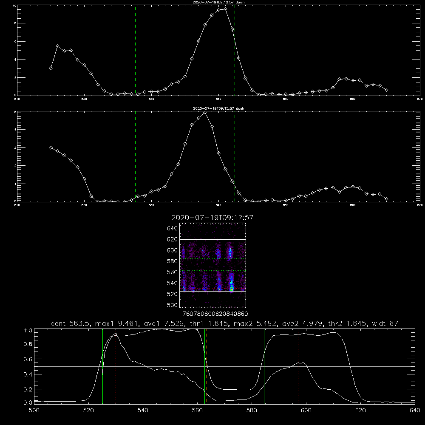425x425 pixels.
Task: Click x-axis label 560 on bottom plot
Action: [x=197, y=411]
